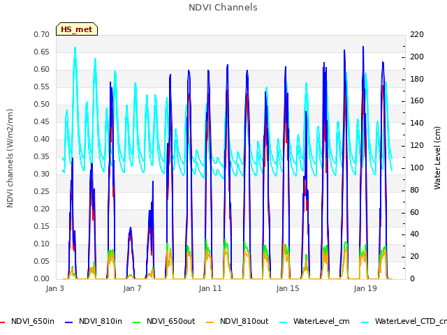The width and height of the screenshot is (447, 335).
Task: Click the Jan 7 x-axis label
Action: (x=132, y=288)
